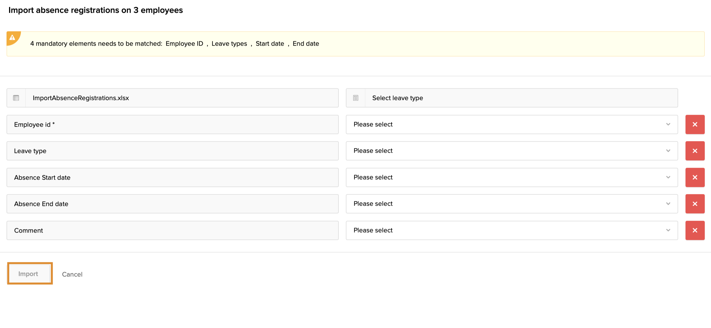Screen dimensions: 711x328
Task: Click the Absence Start date source field
Action: pyautogui.click(x=172, y=177)
